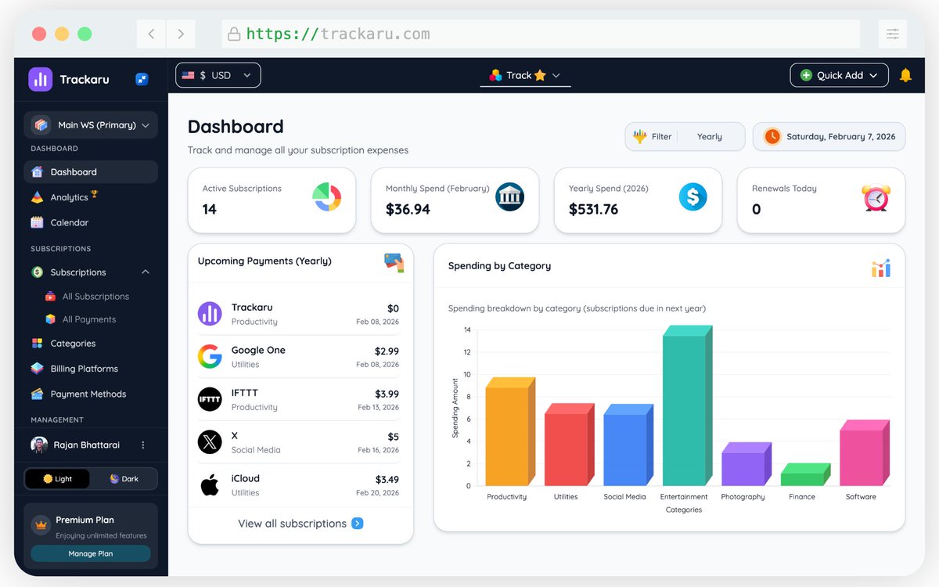Click the Entertainment teal bar in chart
Viewport: 939px width, 587px height.
tap(687, 405)
